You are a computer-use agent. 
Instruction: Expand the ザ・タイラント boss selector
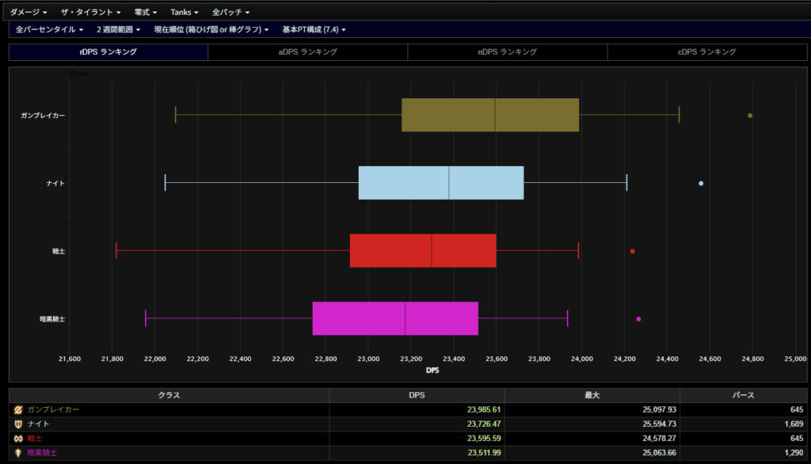coord(91,13)
